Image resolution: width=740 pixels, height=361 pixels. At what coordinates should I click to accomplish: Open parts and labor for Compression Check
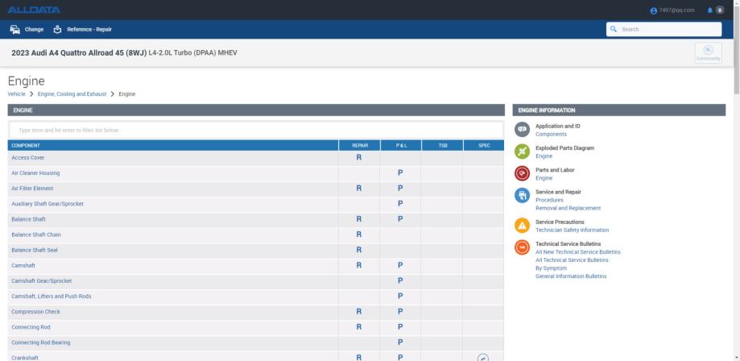pos(400,312)
